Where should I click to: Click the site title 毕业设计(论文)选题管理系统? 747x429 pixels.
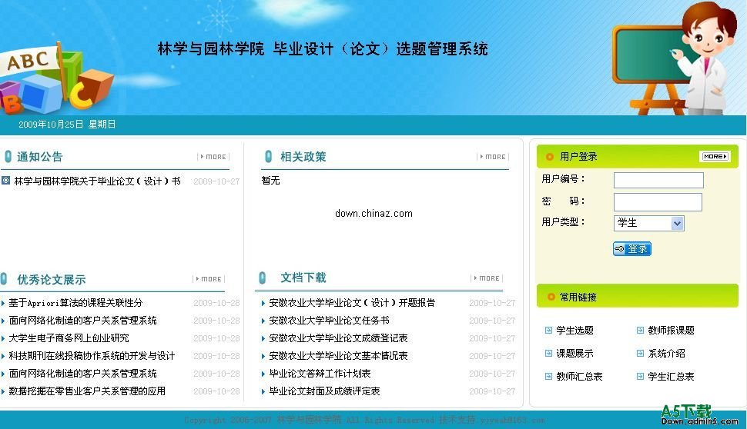[380, 48]
